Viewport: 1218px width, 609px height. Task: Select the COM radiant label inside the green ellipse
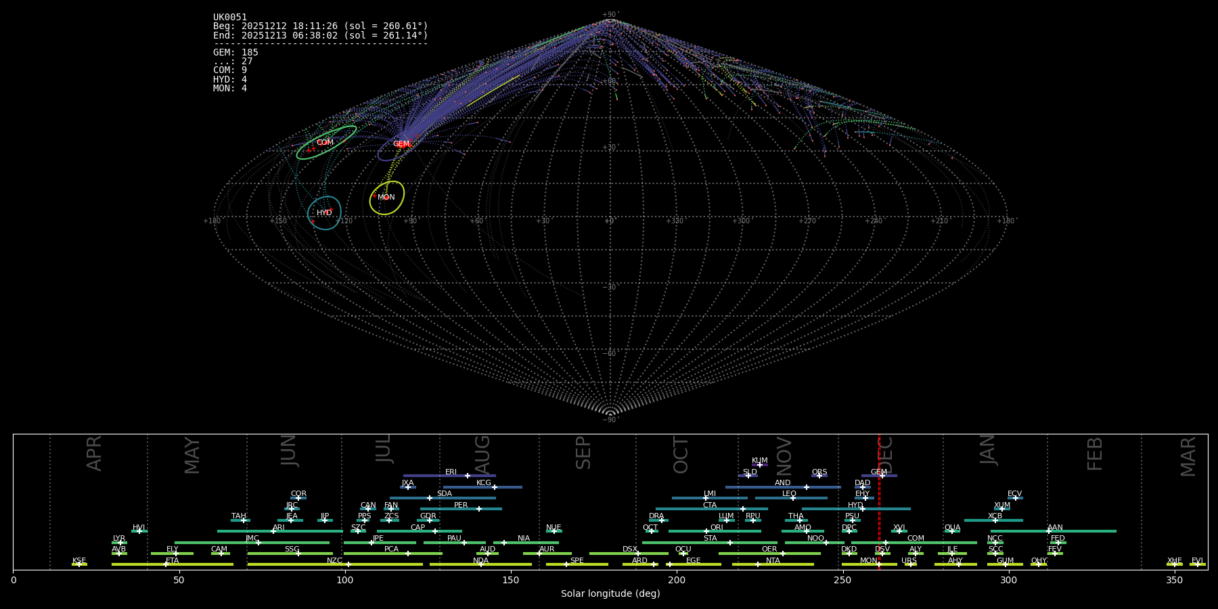[325, 143]
